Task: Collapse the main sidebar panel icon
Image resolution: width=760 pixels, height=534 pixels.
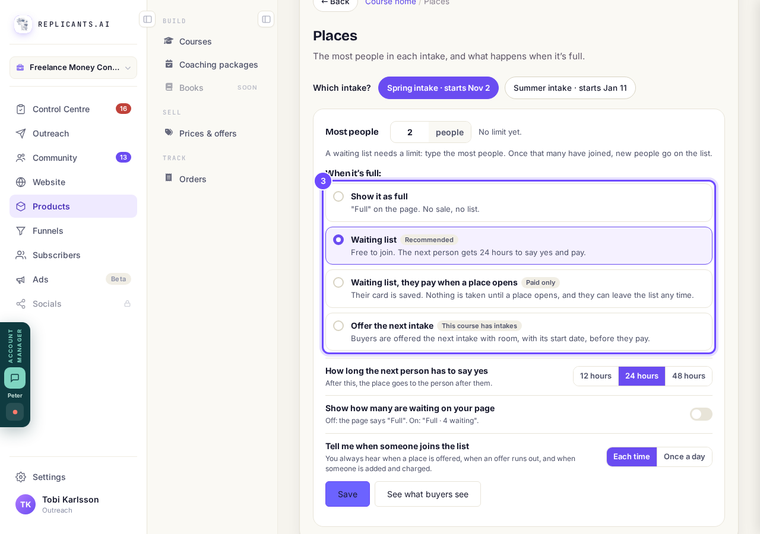Action: (147, 19)
